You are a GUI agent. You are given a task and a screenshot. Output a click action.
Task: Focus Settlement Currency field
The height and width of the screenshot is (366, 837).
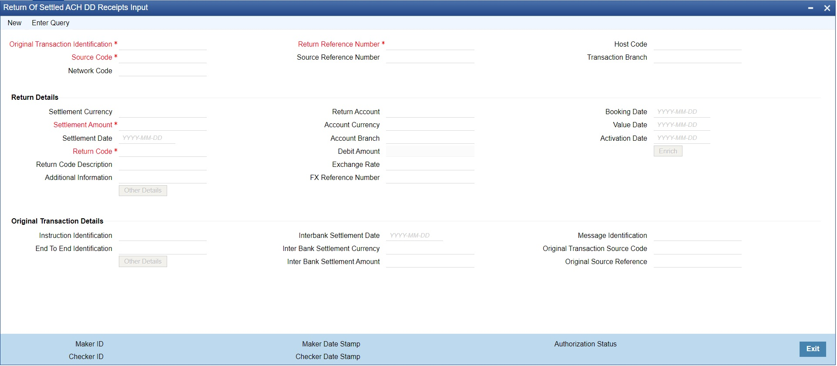pos(163,112)
